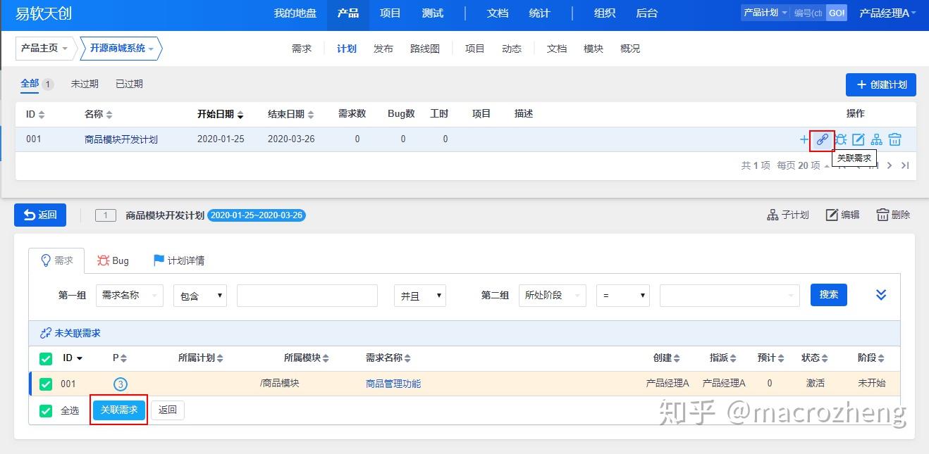The width and height of the screenshot is (929, 454).
Task: Switch to the Bug tab
Action: tap(113, 260)
